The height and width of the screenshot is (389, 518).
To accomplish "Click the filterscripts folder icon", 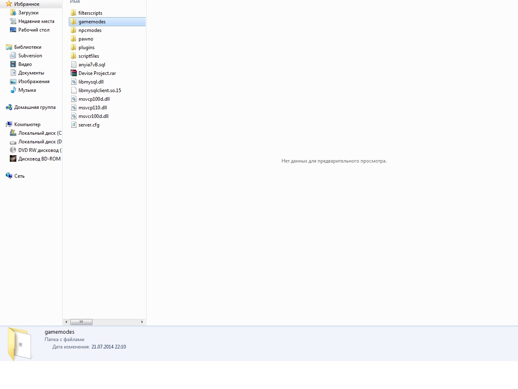I will point(74,13).
